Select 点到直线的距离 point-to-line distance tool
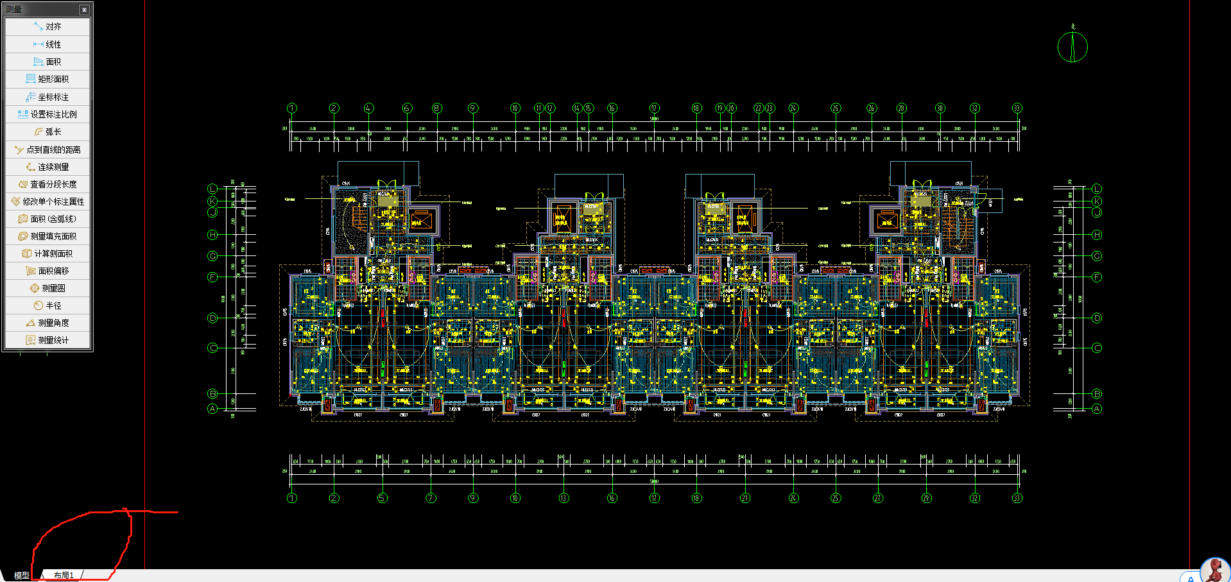 (x=47, y=150)
